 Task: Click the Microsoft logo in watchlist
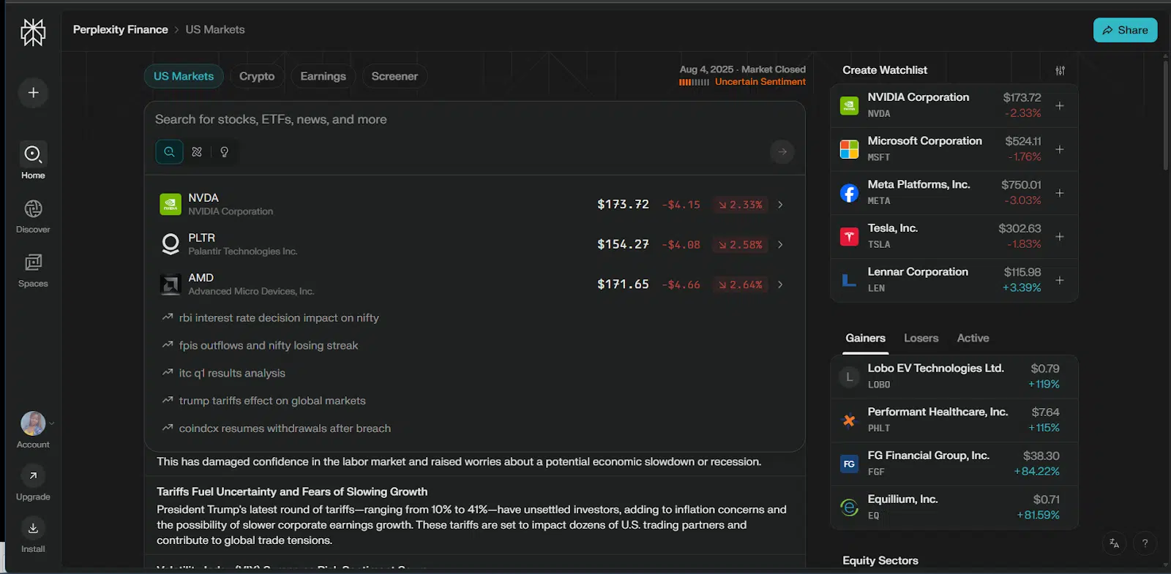tap(849, 149)
